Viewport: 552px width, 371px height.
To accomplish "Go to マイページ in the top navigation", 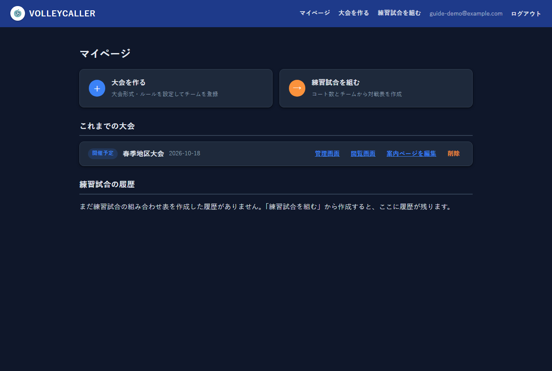I will click(315, 13).
